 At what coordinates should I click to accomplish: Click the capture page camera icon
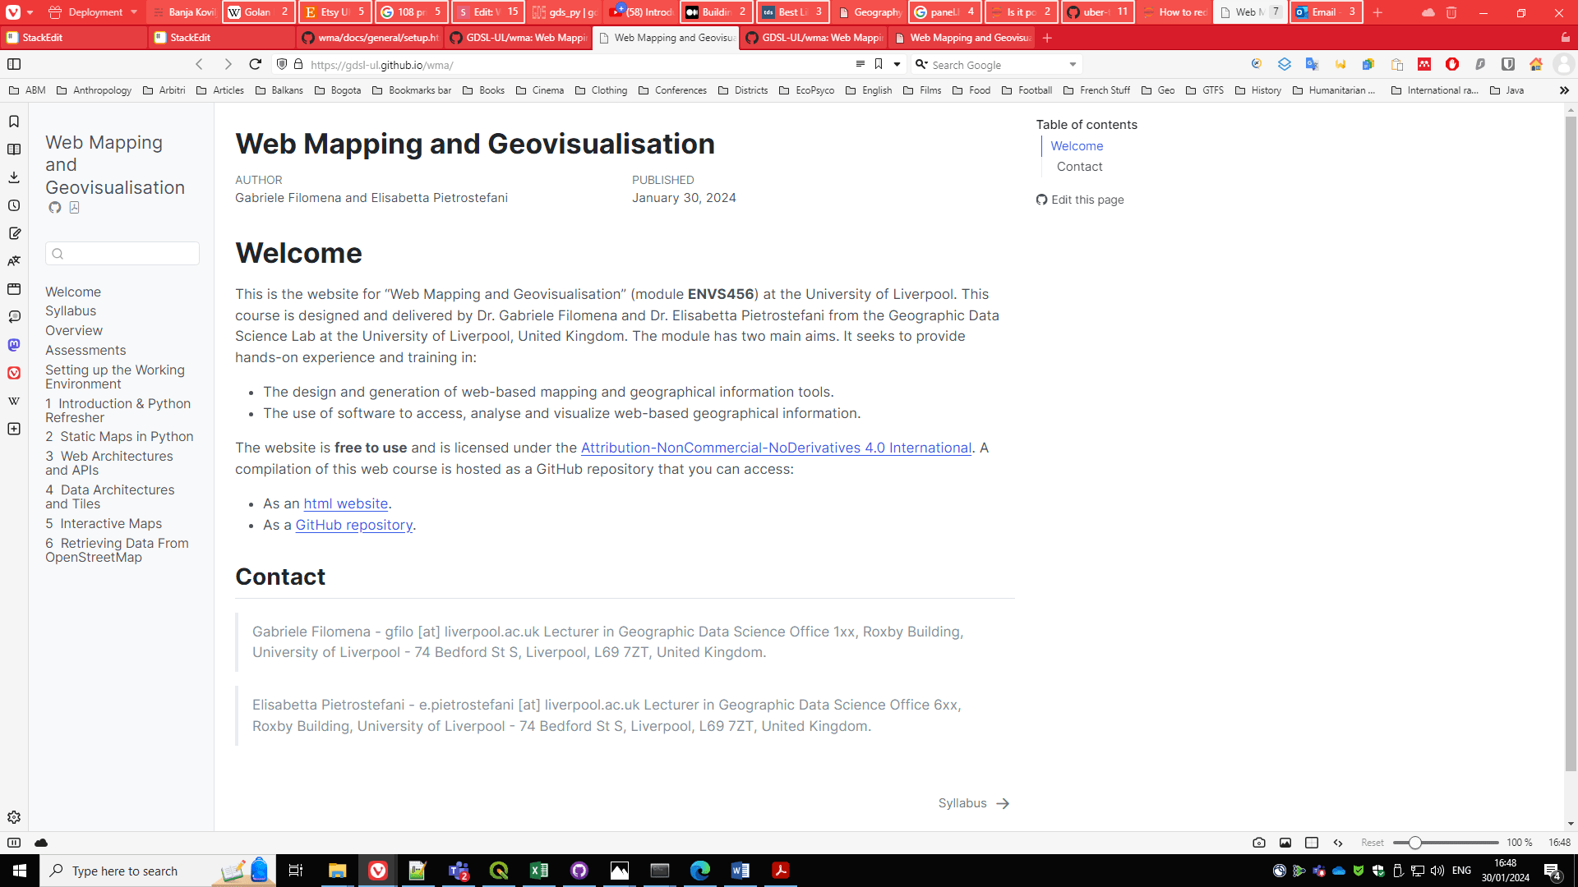[x=1258, y=843]
